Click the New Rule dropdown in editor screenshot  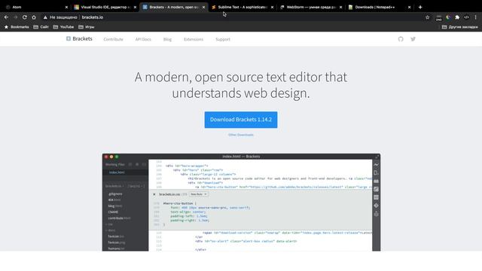[199, 194]
